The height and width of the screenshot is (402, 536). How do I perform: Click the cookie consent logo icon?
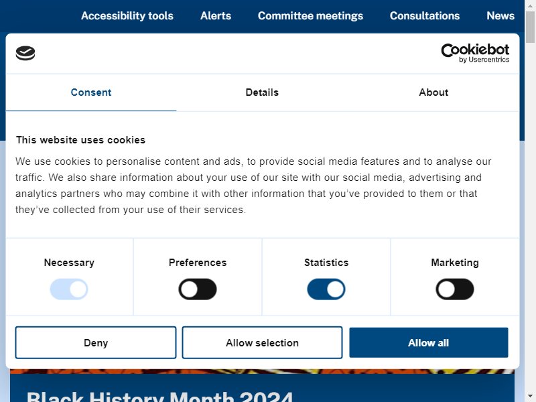(x=25, y=54)
